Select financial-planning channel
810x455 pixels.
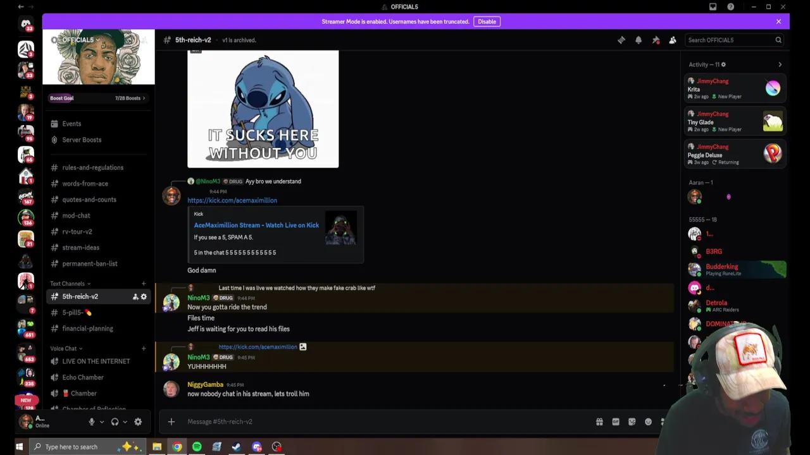tap(98, 329)
